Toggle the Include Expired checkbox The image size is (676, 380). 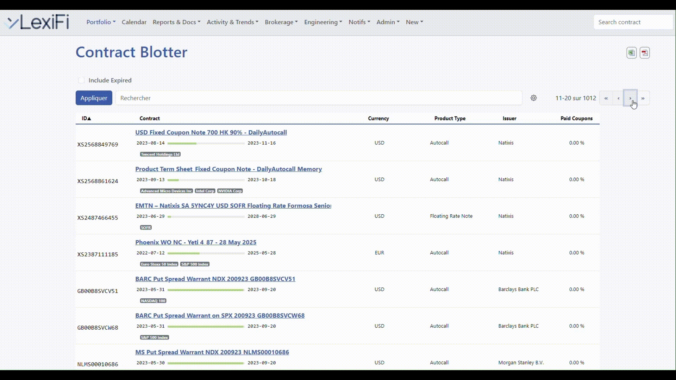[81, 80]
